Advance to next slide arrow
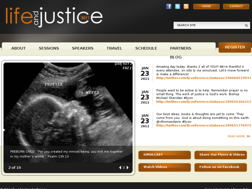Viewport: 252px width, 189px height. [x=128, y=167]
